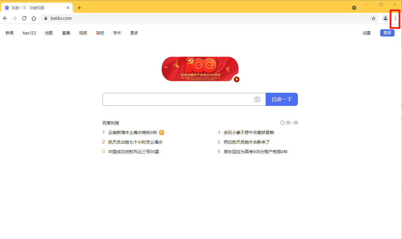402x239 pixels.
Task: View site info via the padlock icon
Action: tap(46, 18)
